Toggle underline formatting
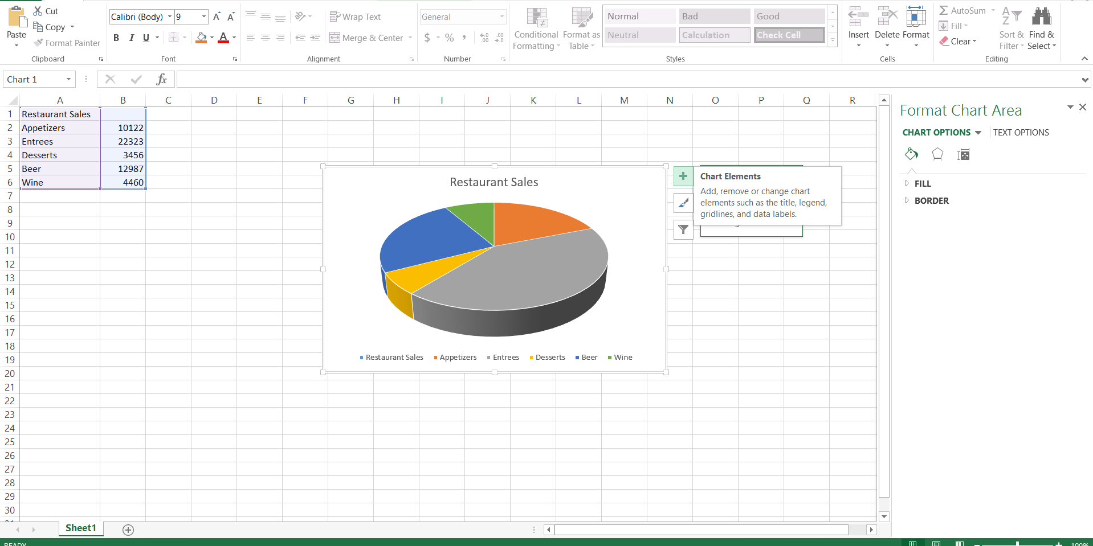 pyautogui.click(x=146, y=38)
